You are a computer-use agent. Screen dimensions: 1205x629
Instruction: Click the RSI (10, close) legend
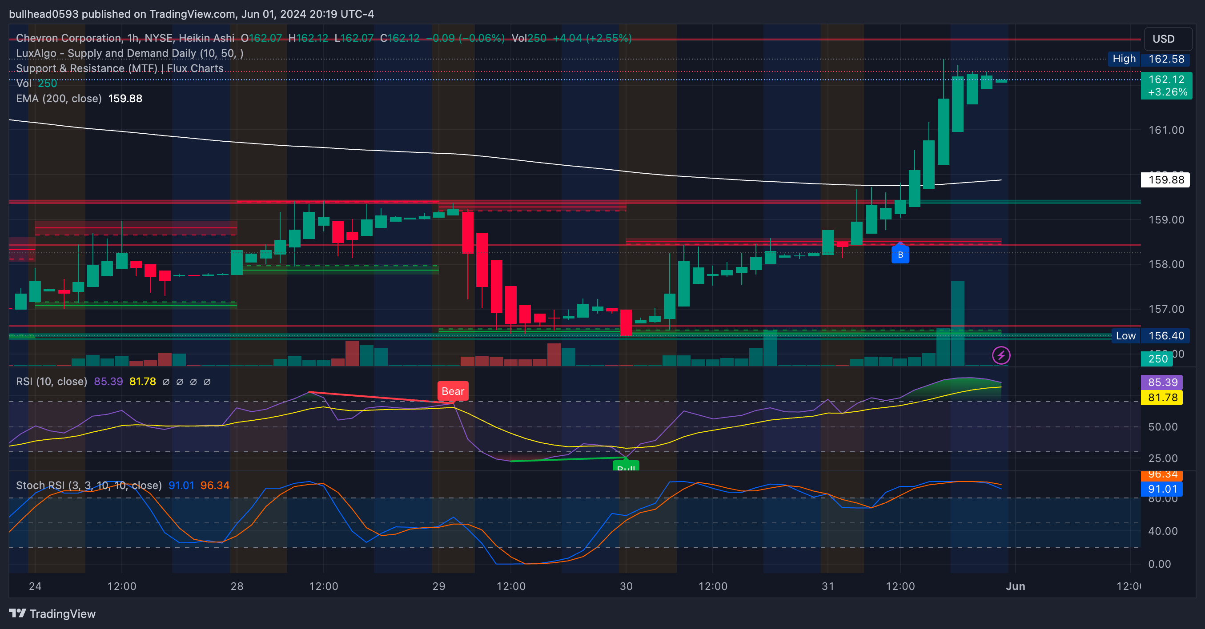[52, 381]
